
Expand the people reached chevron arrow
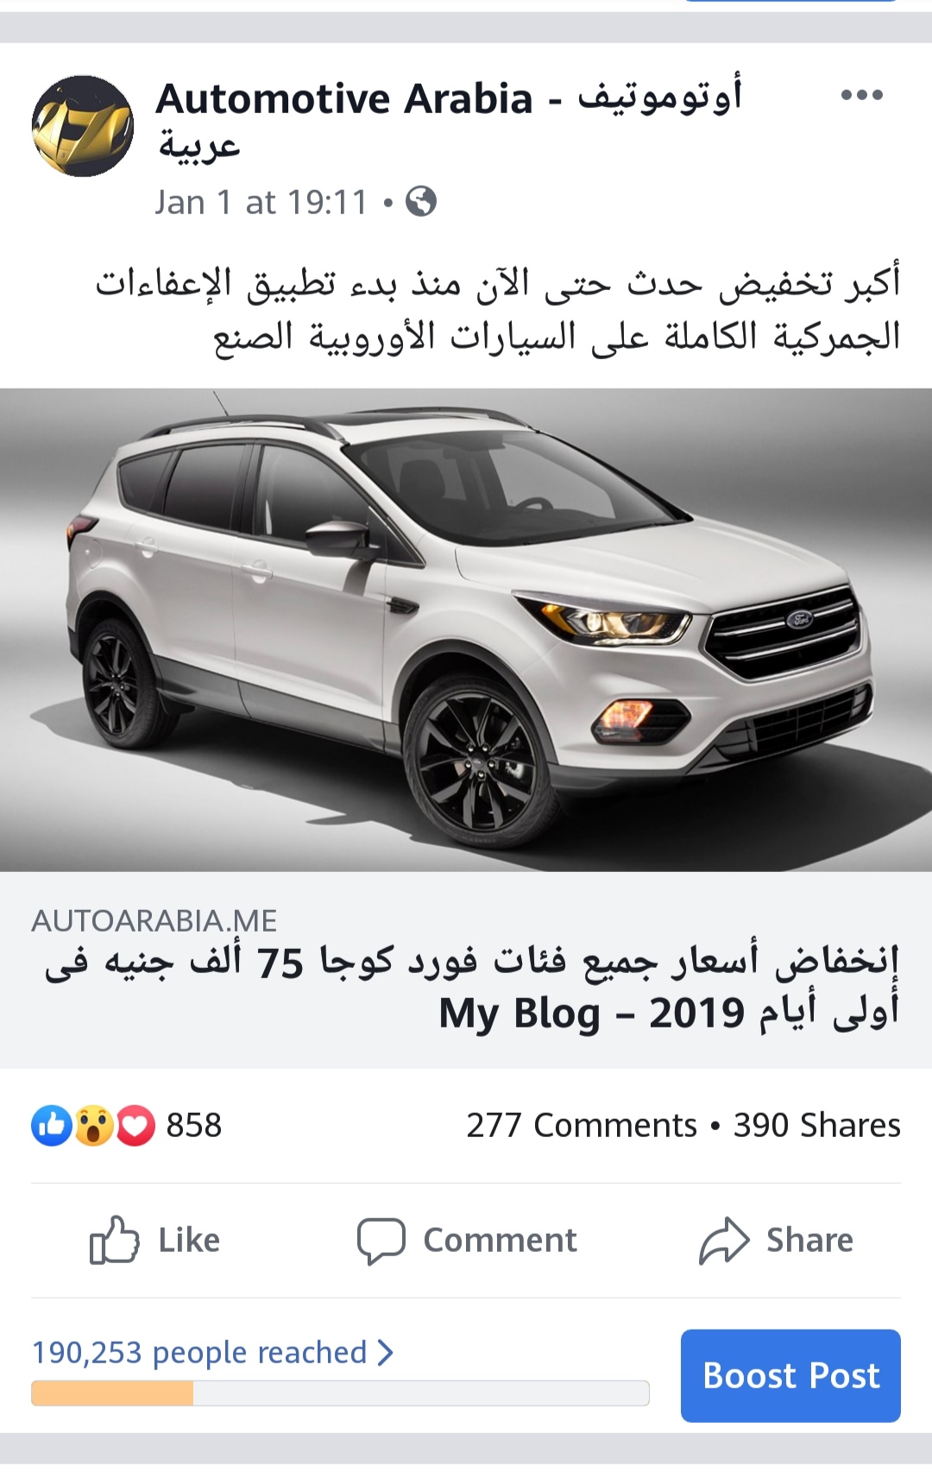[385, 1352]
